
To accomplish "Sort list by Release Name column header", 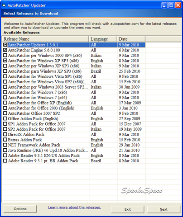I will tap(45, 39).
